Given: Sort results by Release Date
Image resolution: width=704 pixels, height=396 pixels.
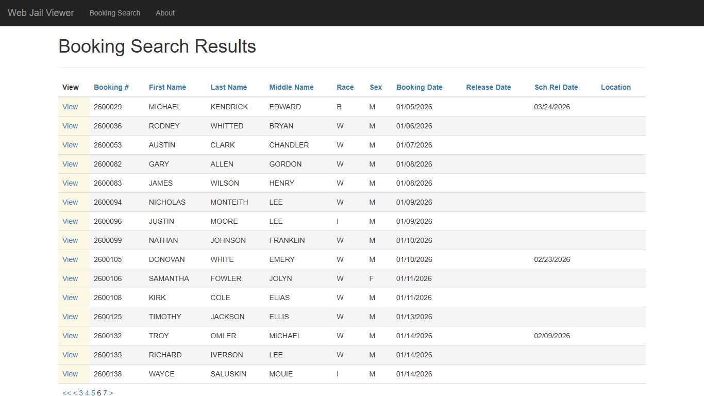Looking at the screenshot, I should pos(488,87).
